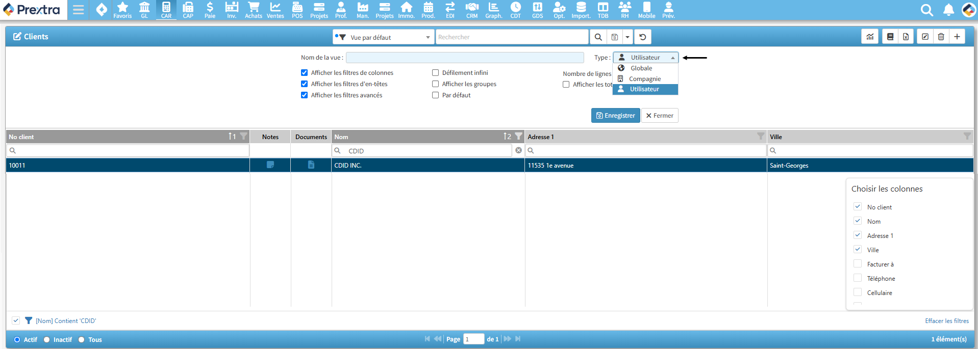Open the Favoris star icon
The height and width of the screenshot is (349, 978).
(x=122, y=10)
